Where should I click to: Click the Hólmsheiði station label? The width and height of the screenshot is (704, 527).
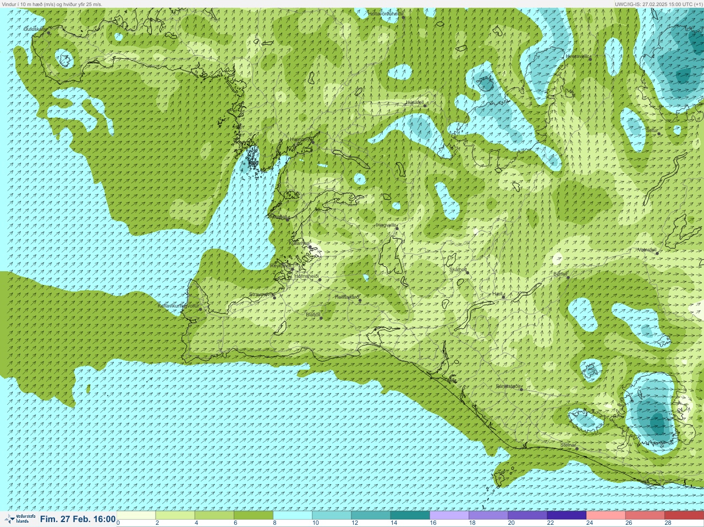[x=306, y=276]
